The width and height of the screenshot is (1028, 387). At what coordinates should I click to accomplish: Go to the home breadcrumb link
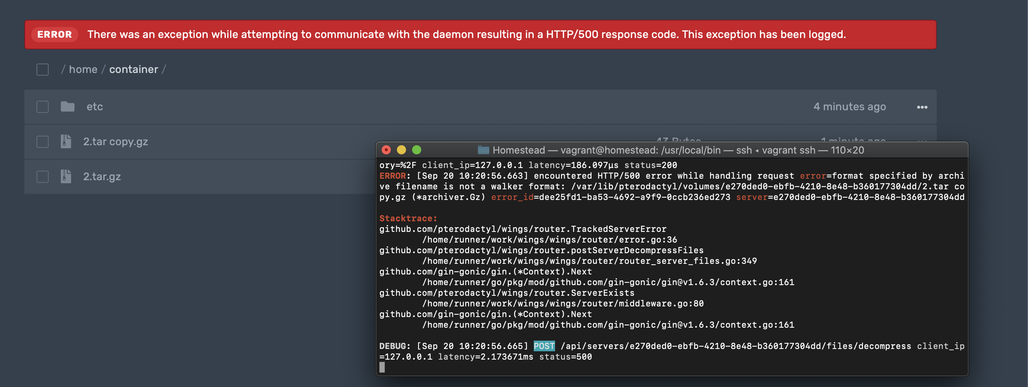coord(83,70)
